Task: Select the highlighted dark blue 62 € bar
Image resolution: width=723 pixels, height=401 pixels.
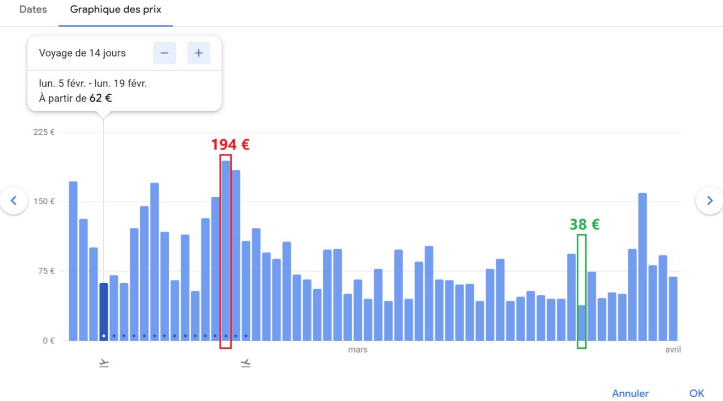Action: [x=104, y=311]
